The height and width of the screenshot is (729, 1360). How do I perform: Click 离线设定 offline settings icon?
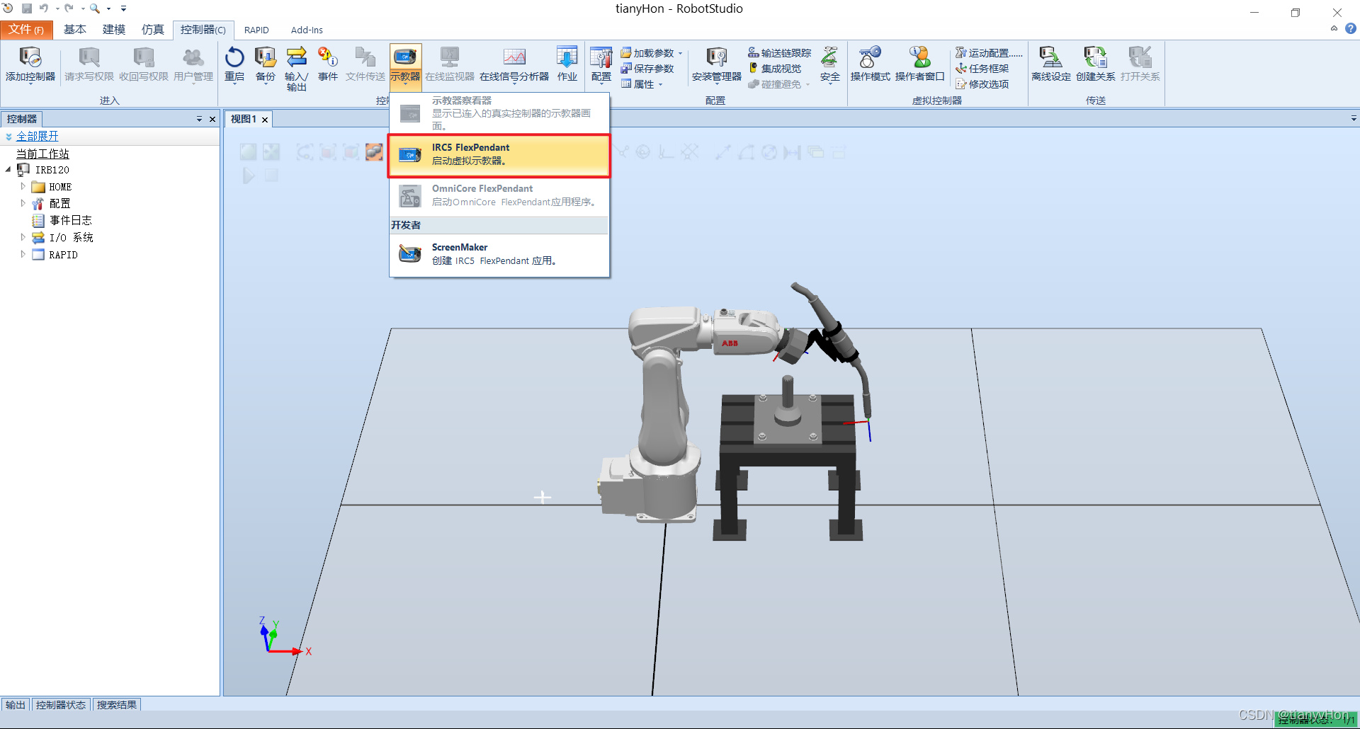click(x=1050, y=57)
